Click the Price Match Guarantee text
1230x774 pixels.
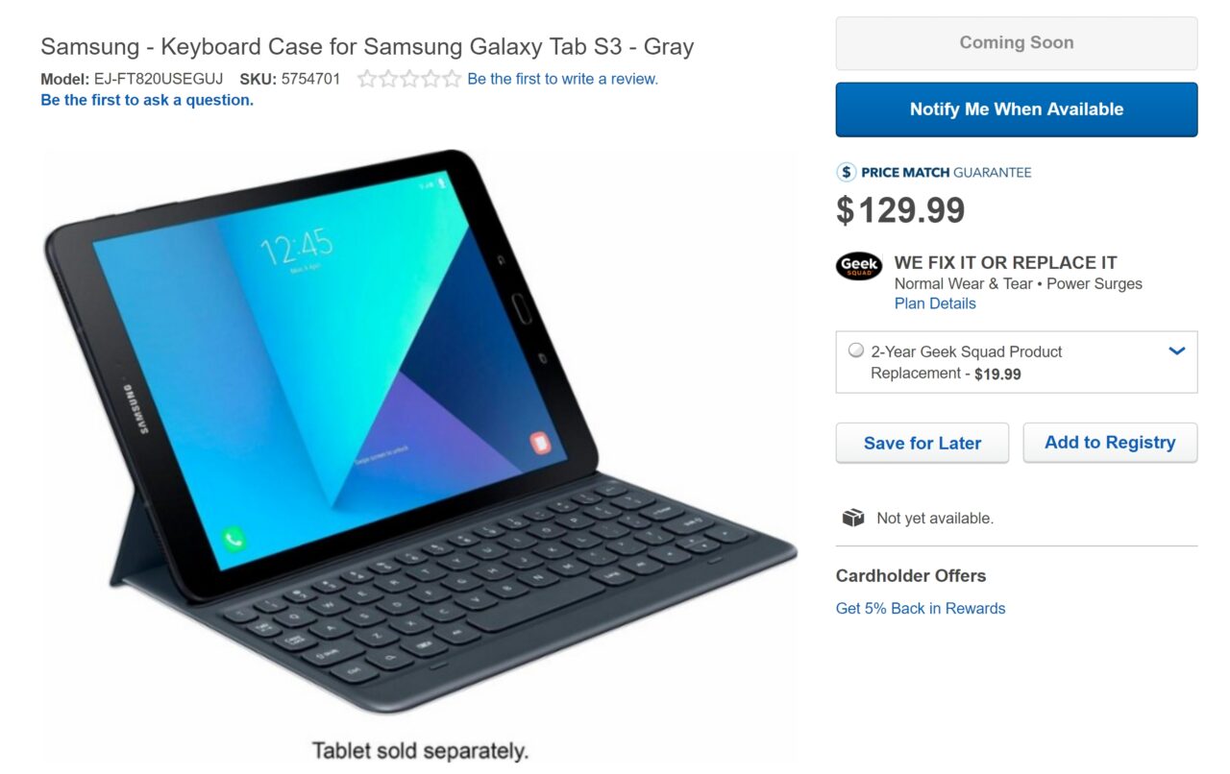[x=946, y=173]
